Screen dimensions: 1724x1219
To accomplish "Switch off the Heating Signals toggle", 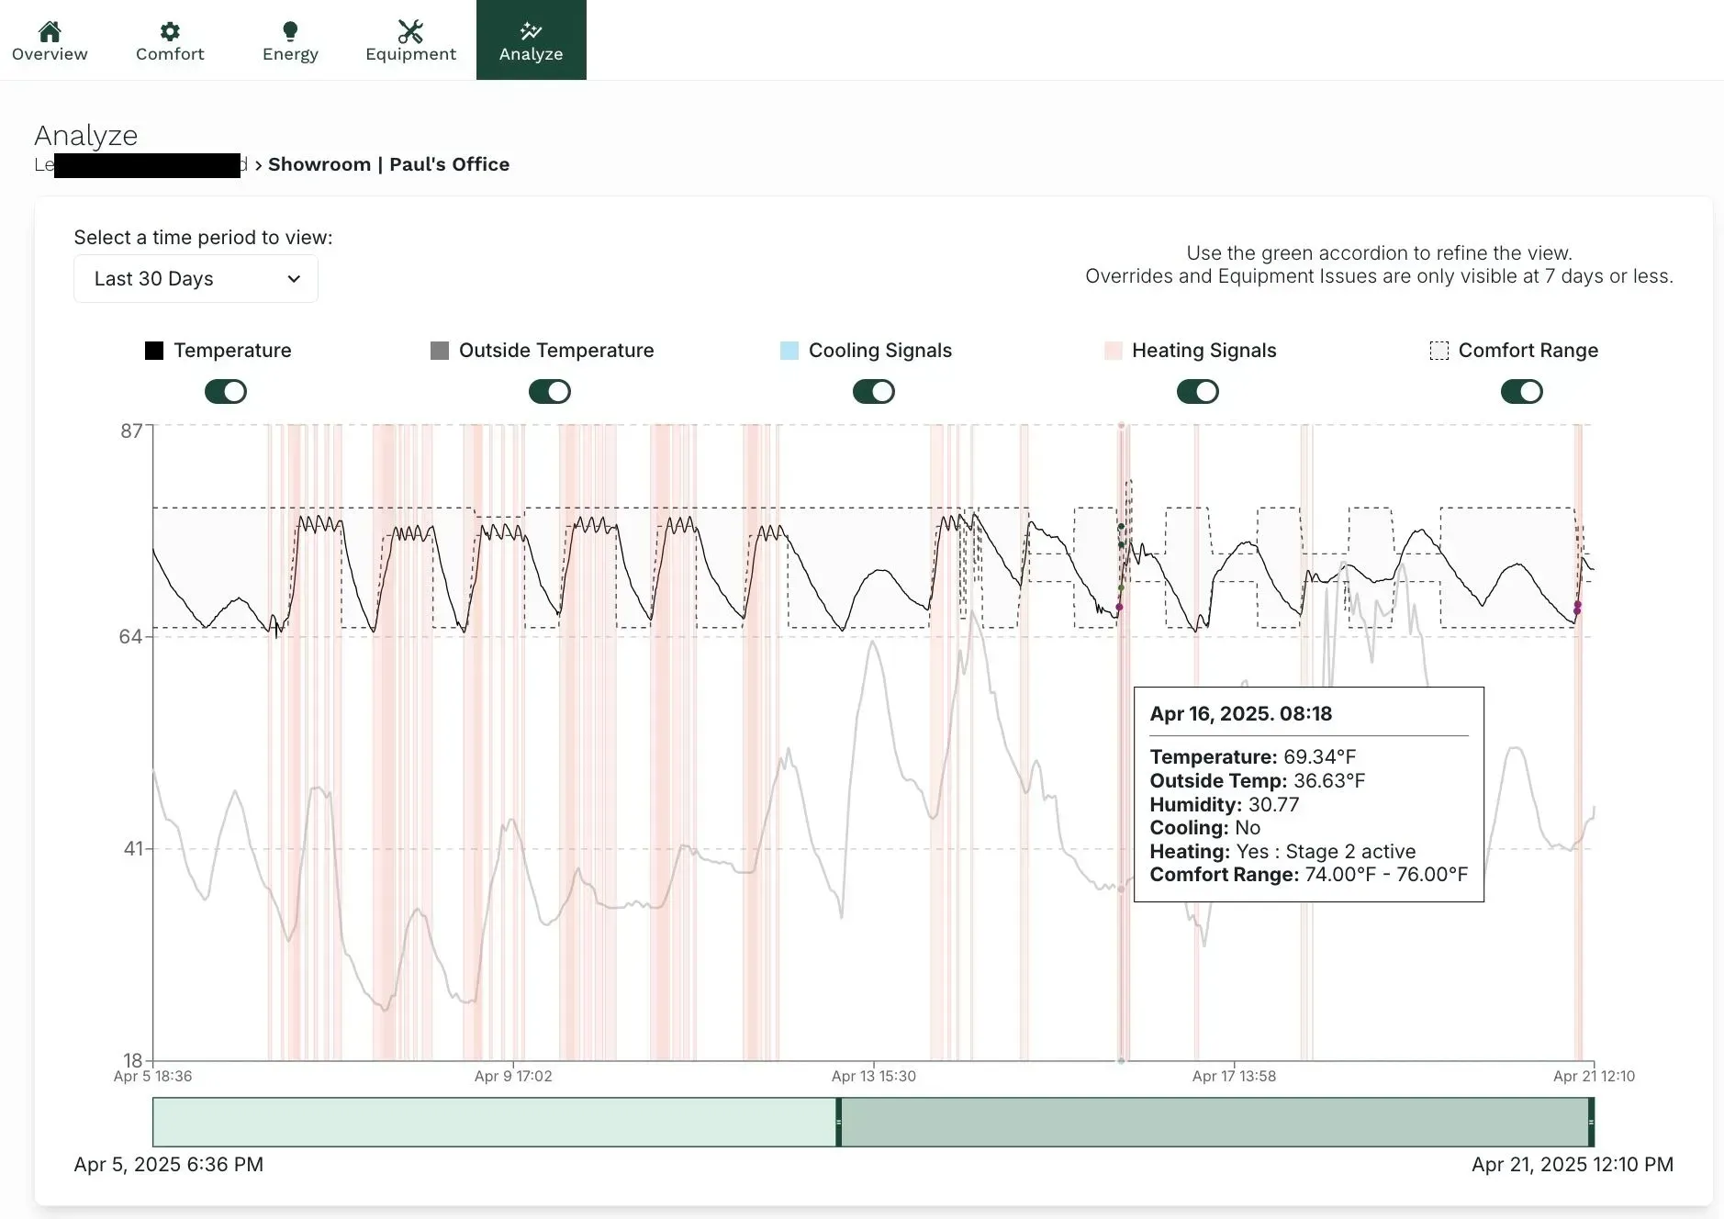I will [x=1198, y=392].
